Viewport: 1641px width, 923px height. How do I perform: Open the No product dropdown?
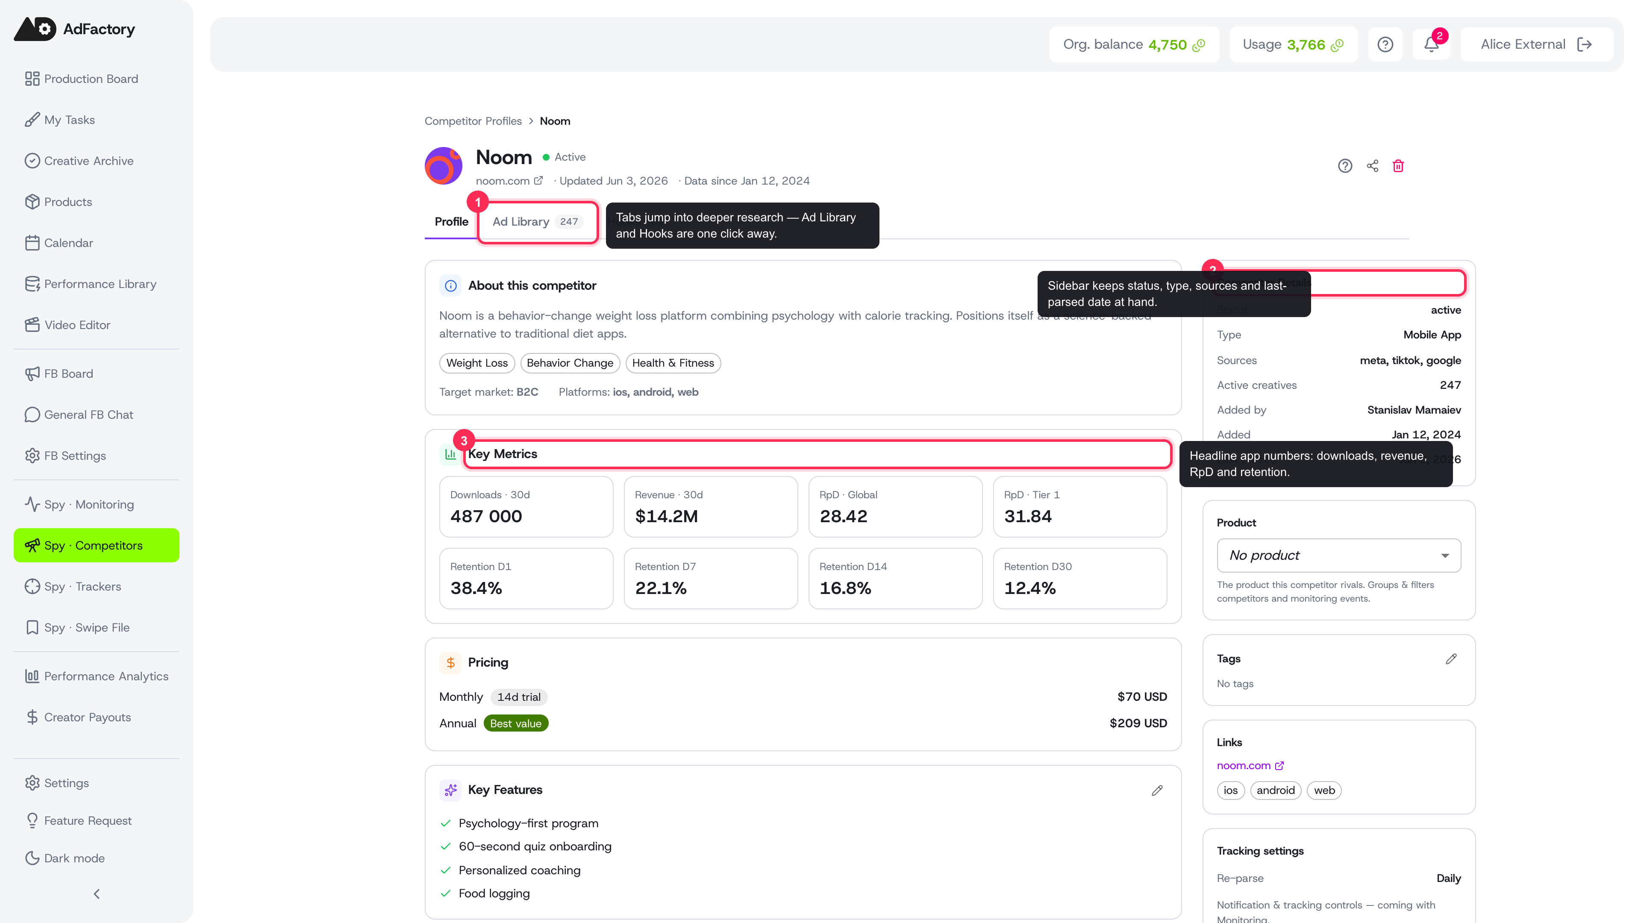tap(1338, 556)
